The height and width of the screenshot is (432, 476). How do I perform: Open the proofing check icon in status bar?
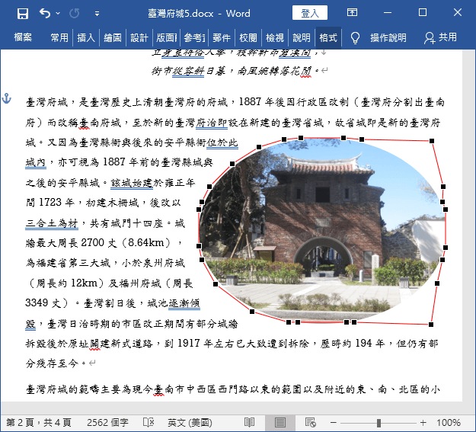point(149,422)
